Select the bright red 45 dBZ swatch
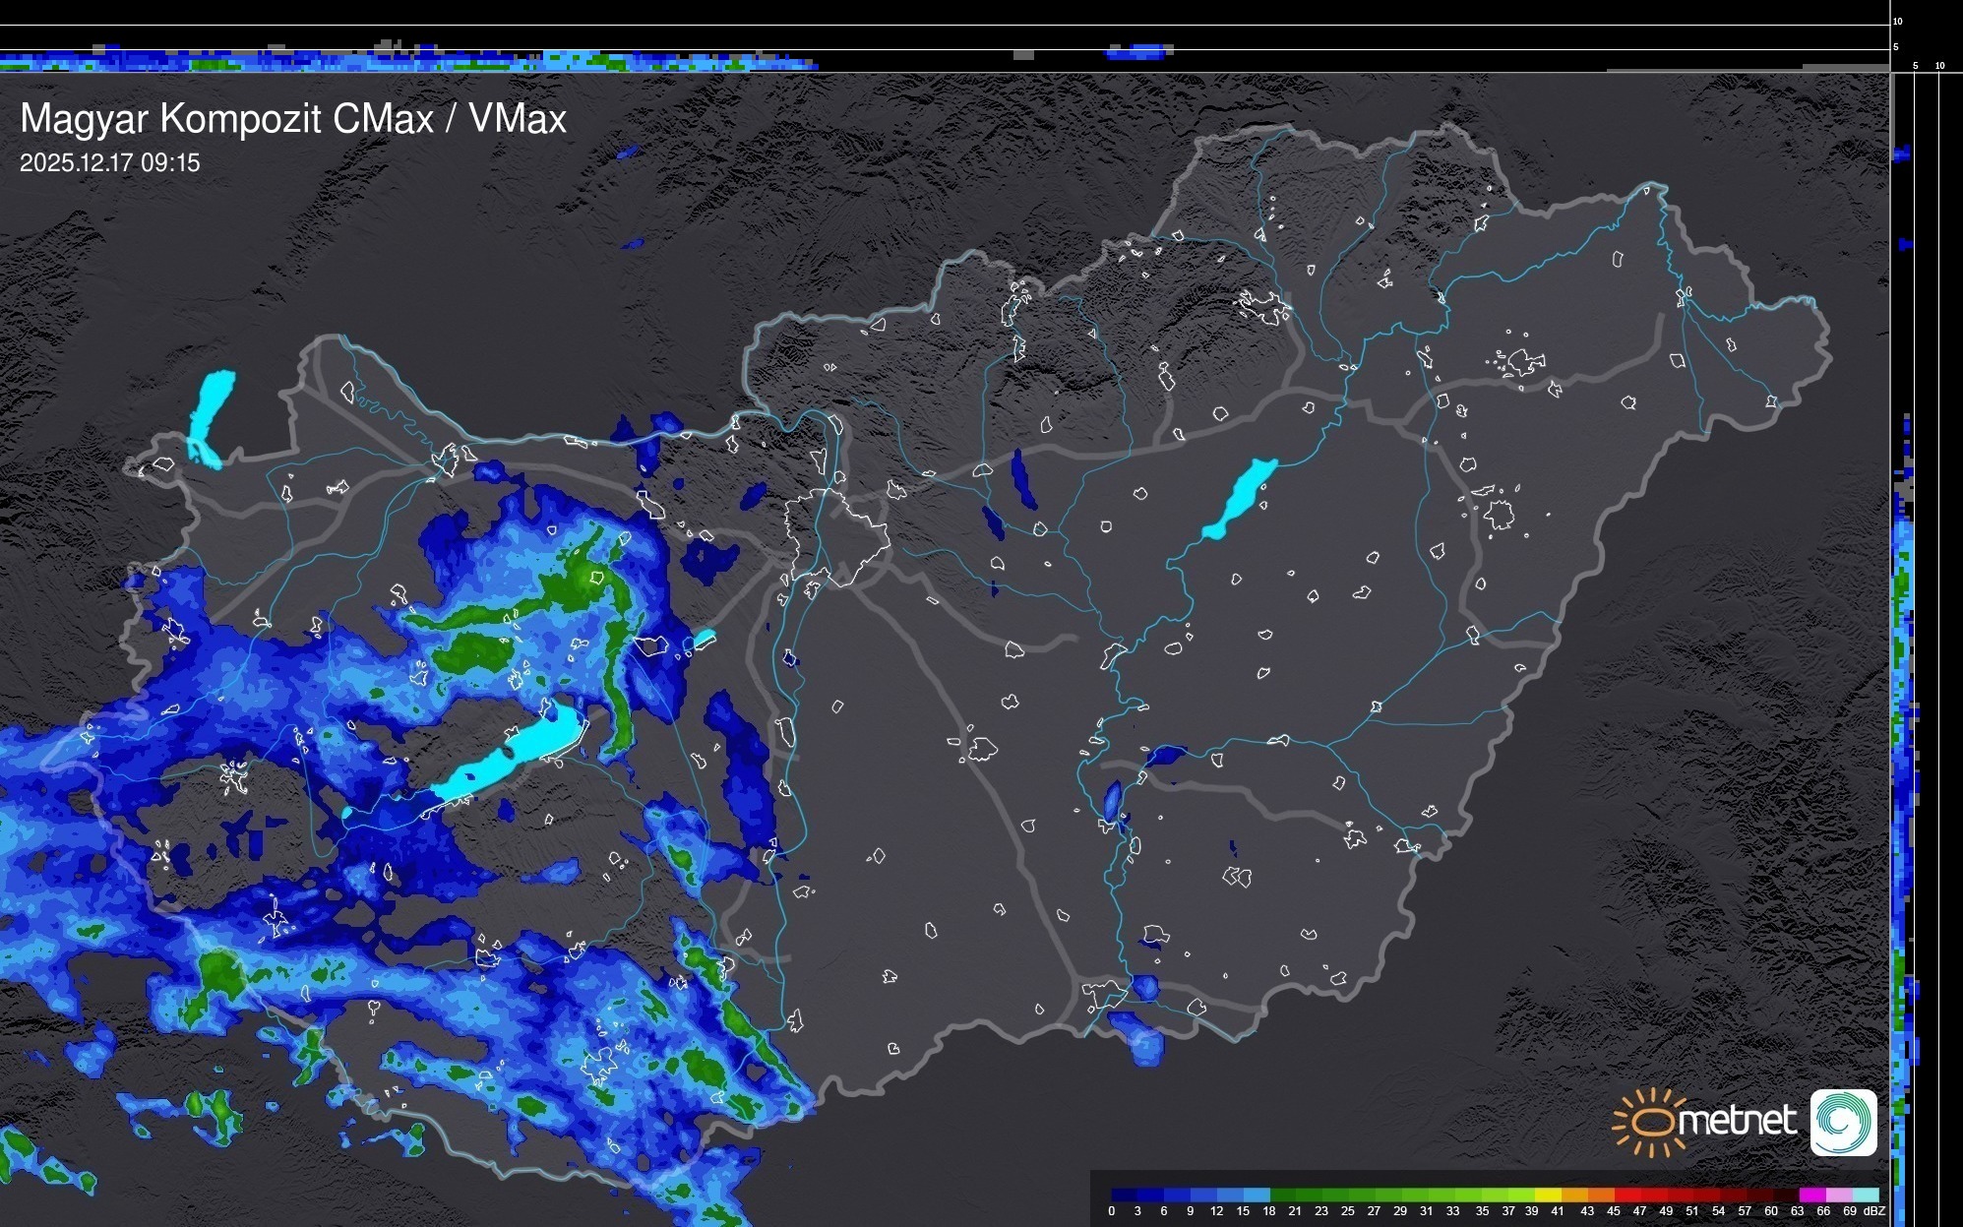Viewport: 1963px width, 1227px height. [x=1626, y=1195]
